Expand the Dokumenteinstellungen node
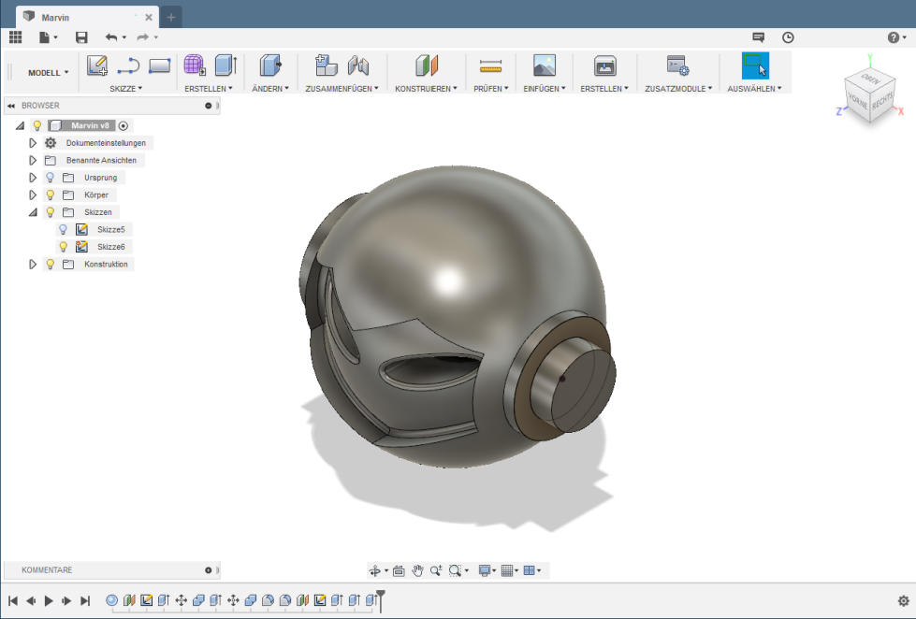Image resolution: width=916 pixels, height=619 pixels. [x=33, y=143]
